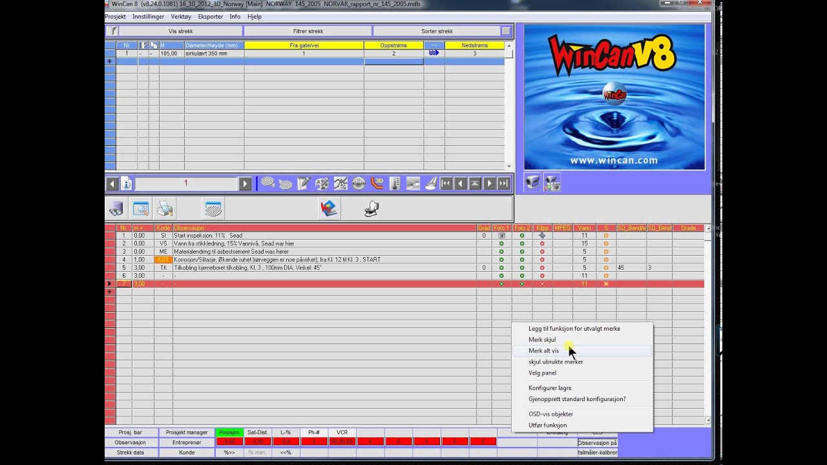Toggle Foto 2 marker for row 3
This screenshot has width=827, height=465.
[522, 252]
